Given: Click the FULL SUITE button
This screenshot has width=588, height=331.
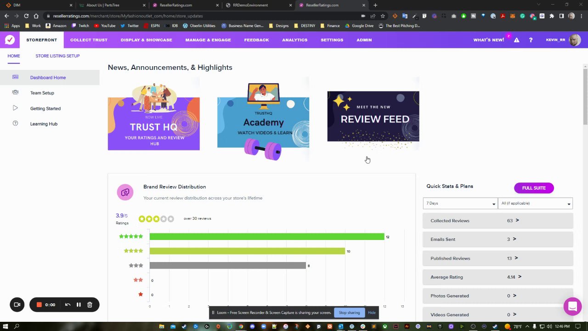Looking at the screenshot, I should (534, 188).
